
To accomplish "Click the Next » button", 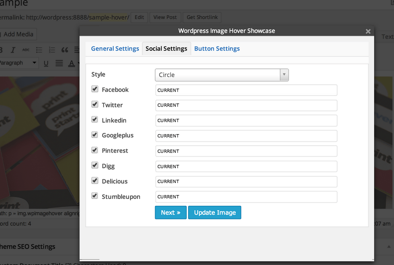I will 170,212.
